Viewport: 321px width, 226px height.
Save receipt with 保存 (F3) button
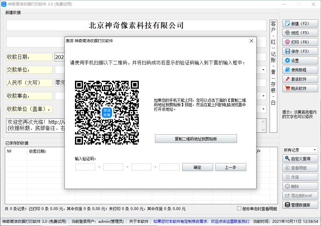point(300,51)
